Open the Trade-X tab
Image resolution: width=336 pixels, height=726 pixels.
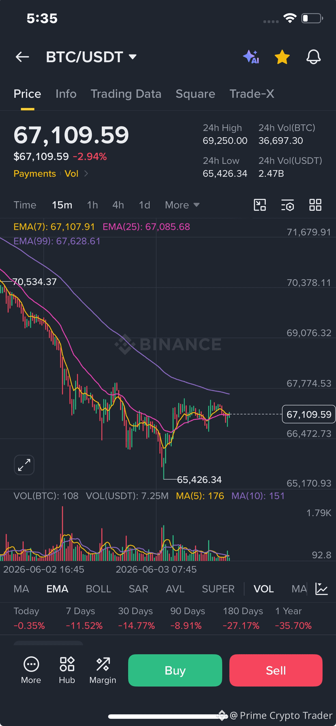[252, 94]
